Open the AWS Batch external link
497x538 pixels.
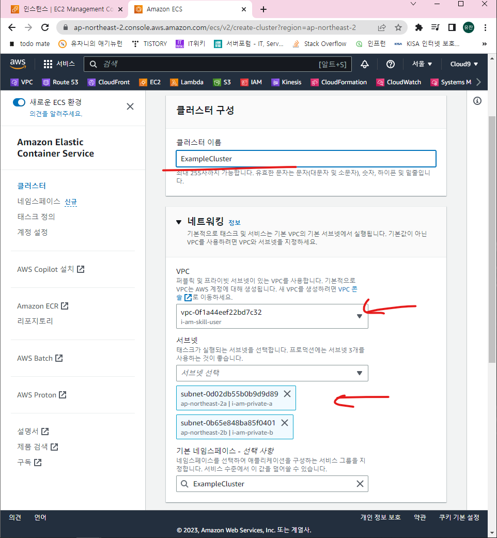pos(40,358)
